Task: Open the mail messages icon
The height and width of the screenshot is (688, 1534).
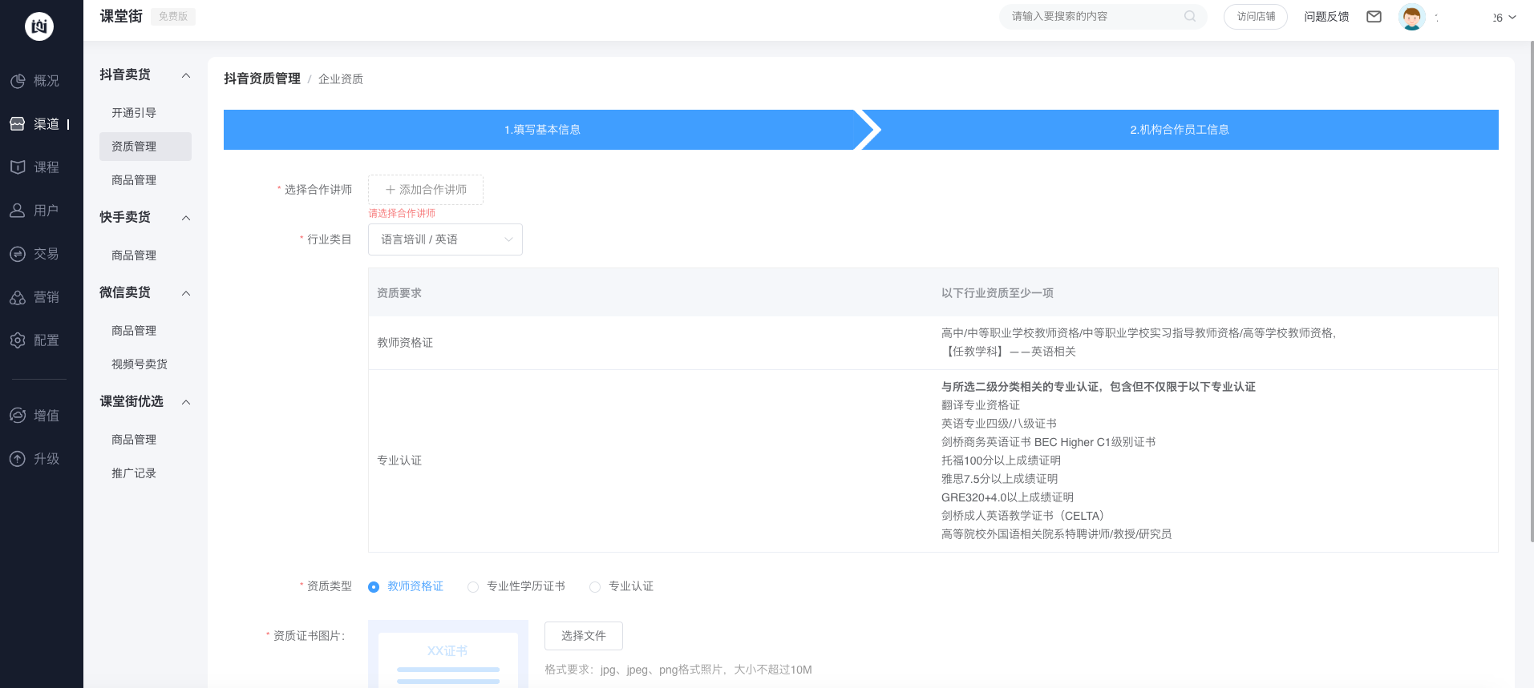Action: coord(1374,17)
